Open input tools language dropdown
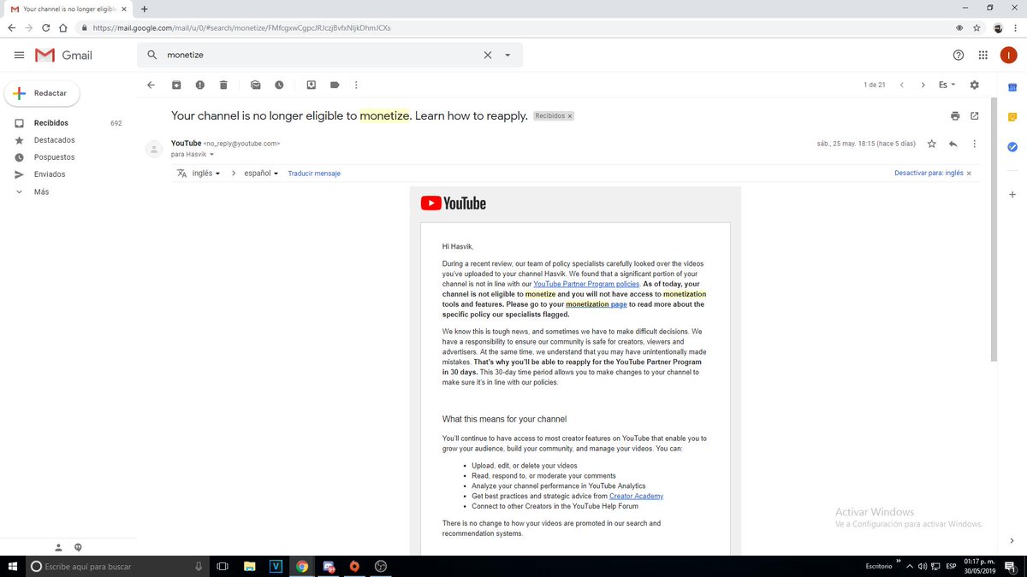Image resolution: width=1027 pixels, height=577 pixels. click(947, 85)
